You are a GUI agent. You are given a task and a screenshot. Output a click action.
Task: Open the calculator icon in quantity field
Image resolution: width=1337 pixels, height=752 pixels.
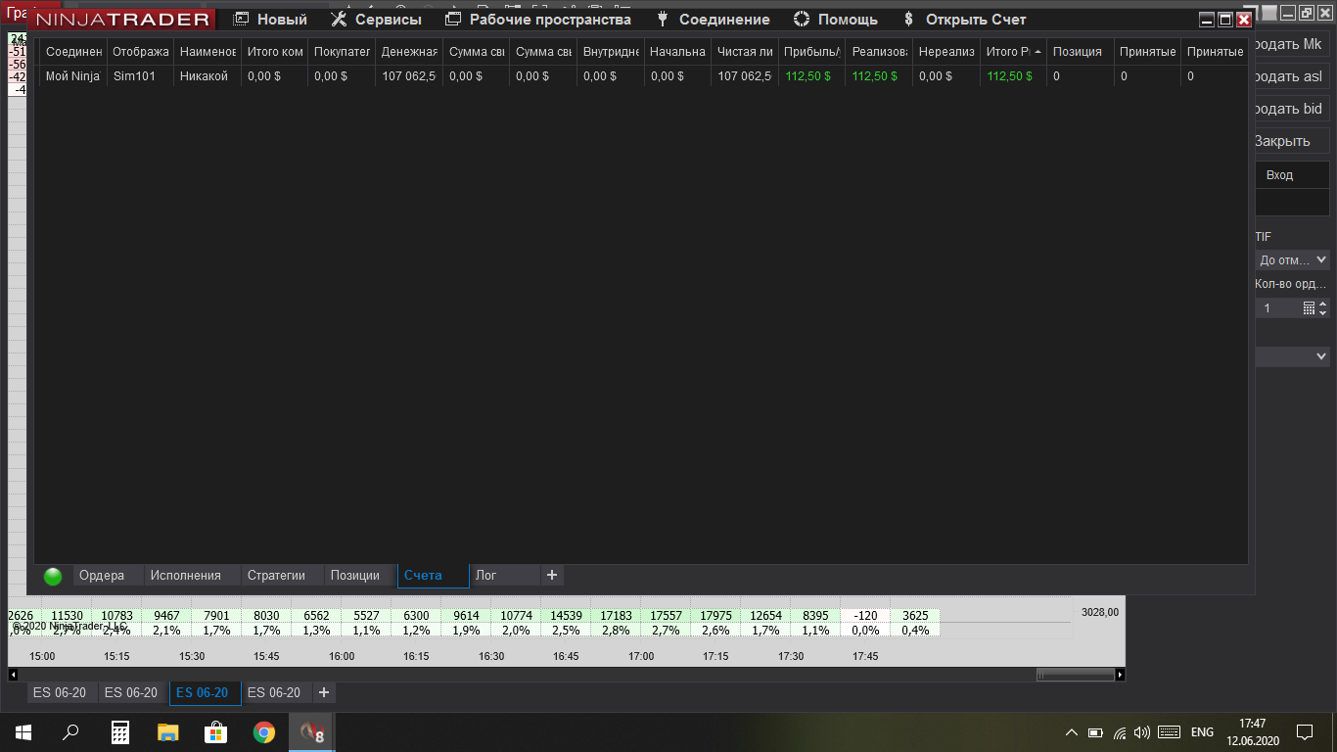click(1309, 308)
